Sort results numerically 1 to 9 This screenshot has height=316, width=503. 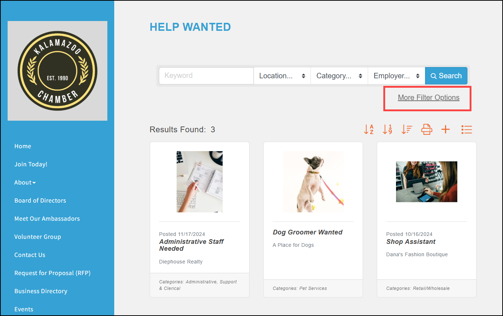click(388, 129)
